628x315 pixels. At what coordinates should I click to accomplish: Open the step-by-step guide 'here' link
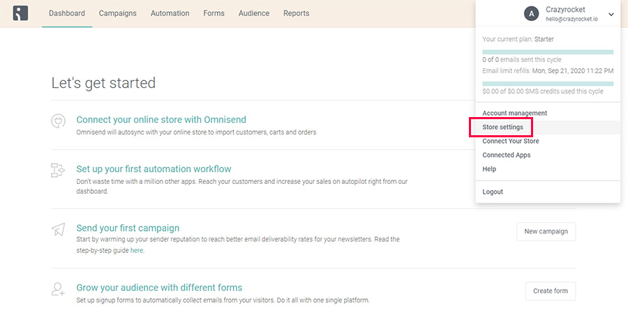tap(137, 251)
